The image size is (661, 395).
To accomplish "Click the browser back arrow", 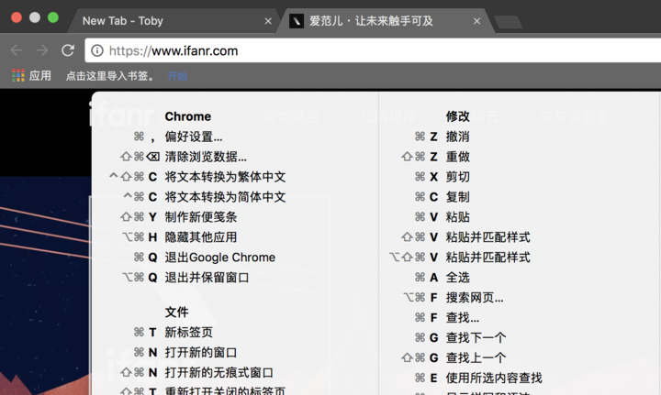I will [17, 50].
